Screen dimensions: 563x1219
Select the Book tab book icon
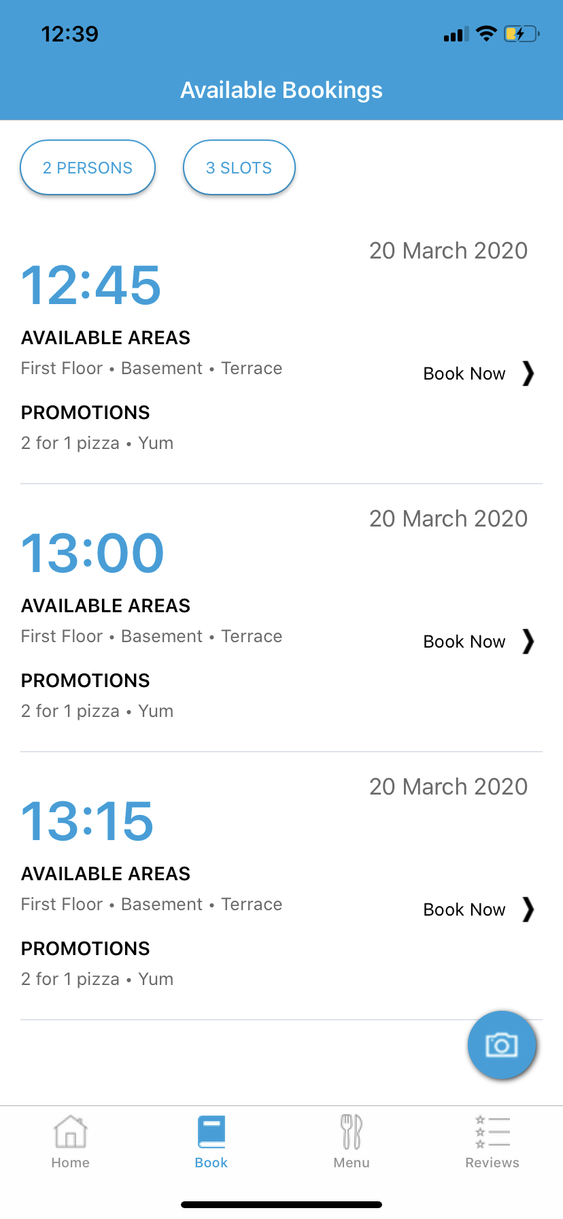tap(211, 1132)
